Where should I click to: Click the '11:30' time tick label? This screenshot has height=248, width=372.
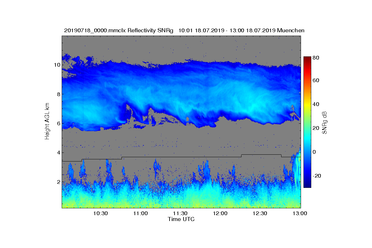(x=180, y=214)
